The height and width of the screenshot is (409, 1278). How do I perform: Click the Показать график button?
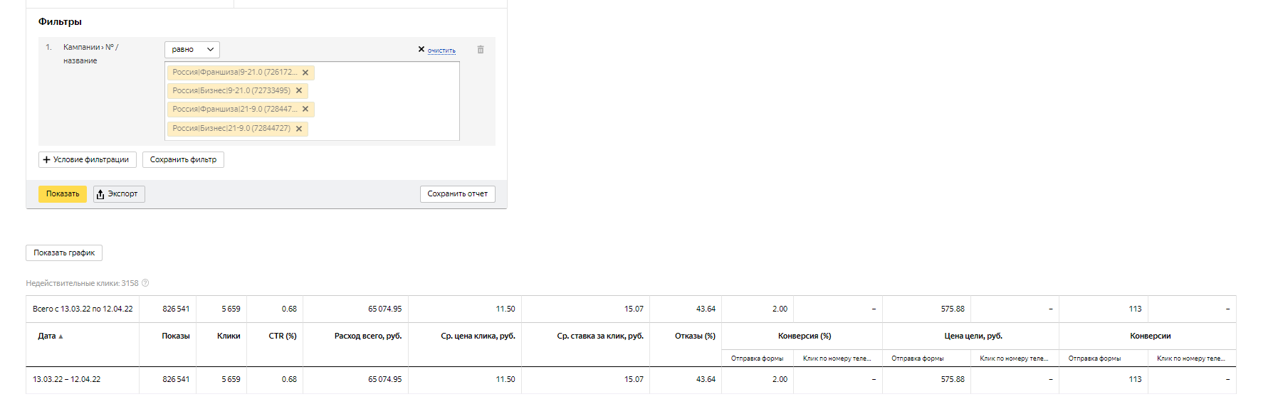[64, 253]
